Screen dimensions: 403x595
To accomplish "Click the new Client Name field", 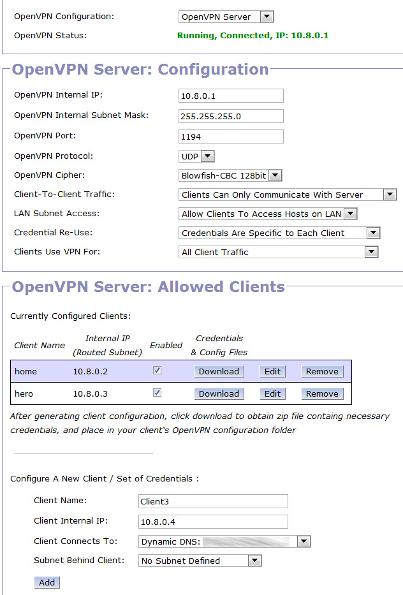I will (x=213, y=501).
